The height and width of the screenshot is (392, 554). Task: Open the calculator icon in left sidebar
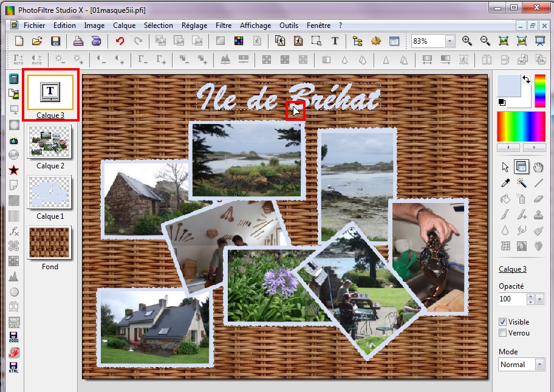coord(14,78)
